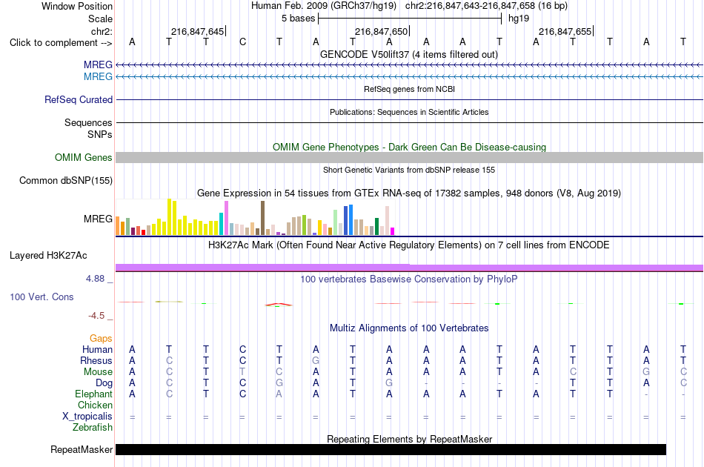Image resolution: width=704 pixels, height=467 pixels.
Task: Click the Sequences track label
Action: pyautogui.click(x=88, y=122)
